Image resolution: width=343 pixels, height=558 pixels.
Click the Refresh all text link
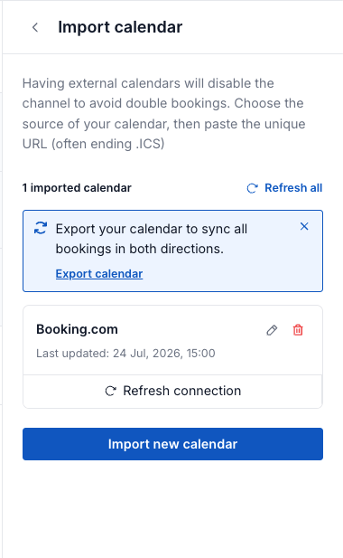click(293, 188)
